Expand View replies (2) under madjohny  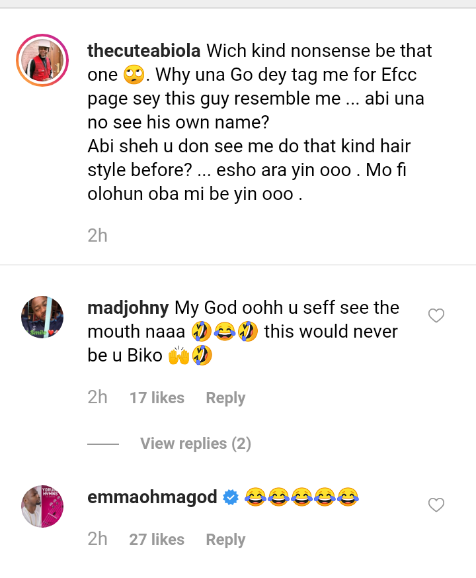[196, 444]
